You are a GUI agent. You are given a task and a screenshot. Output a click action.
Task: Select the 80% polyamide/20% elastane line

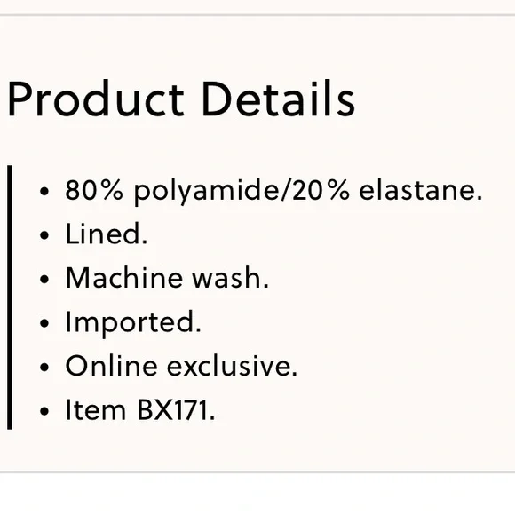[x=273, y=191]
